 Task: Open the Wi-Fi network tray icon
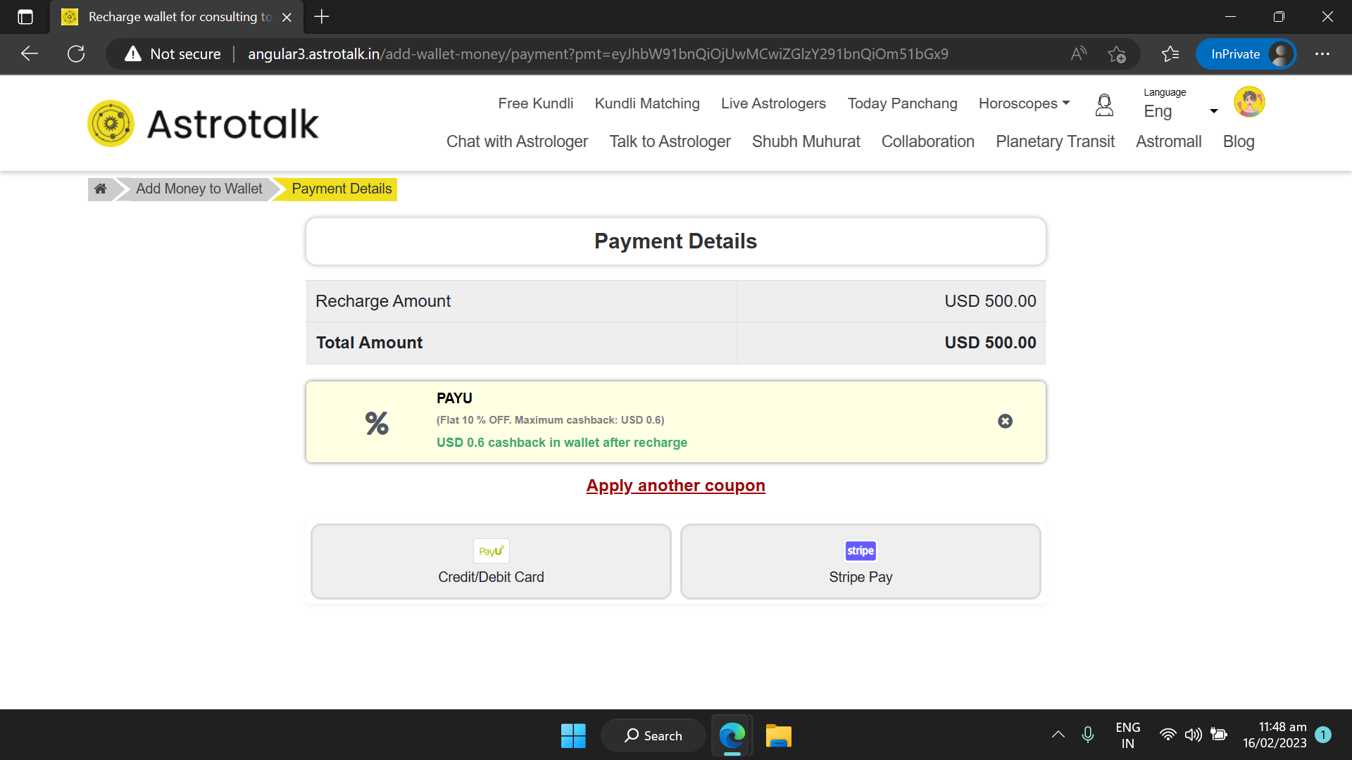point(1168,735)
